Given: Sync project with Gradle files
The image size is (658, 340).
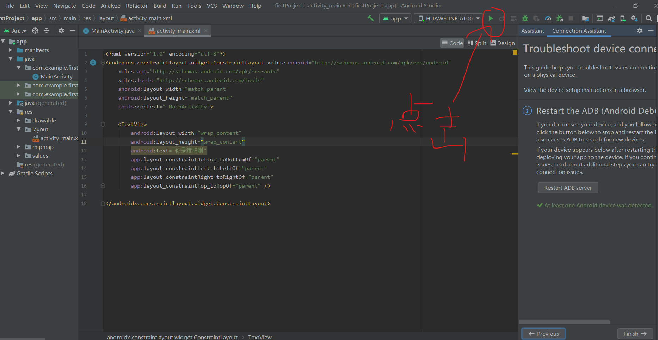Looking at the screenshot, I should point(611,18).
